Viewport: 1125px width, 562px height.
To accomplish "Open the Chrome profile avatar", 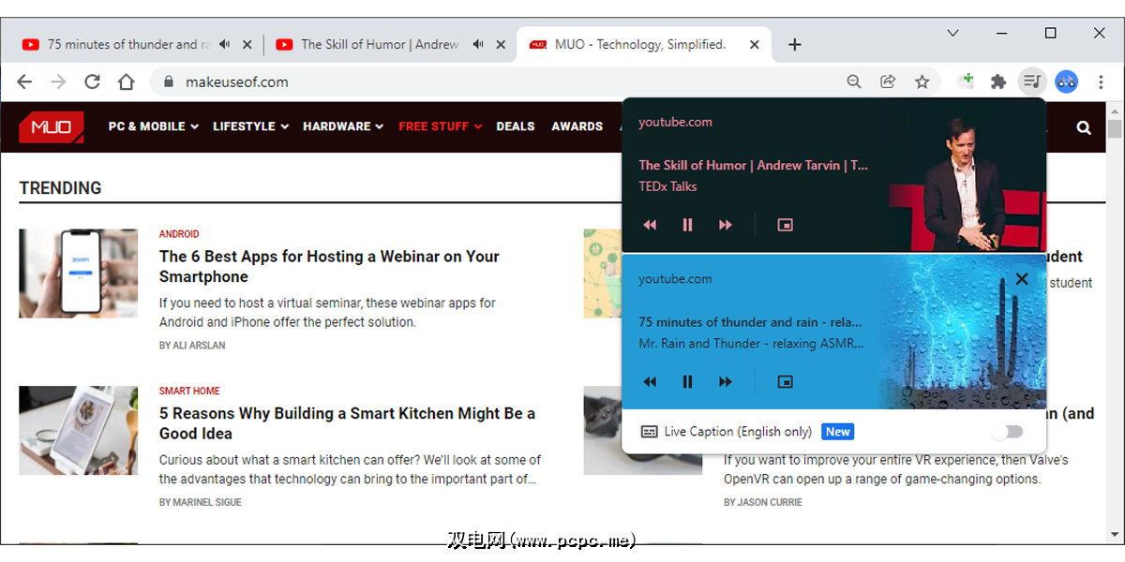I will pos(1066,81).
